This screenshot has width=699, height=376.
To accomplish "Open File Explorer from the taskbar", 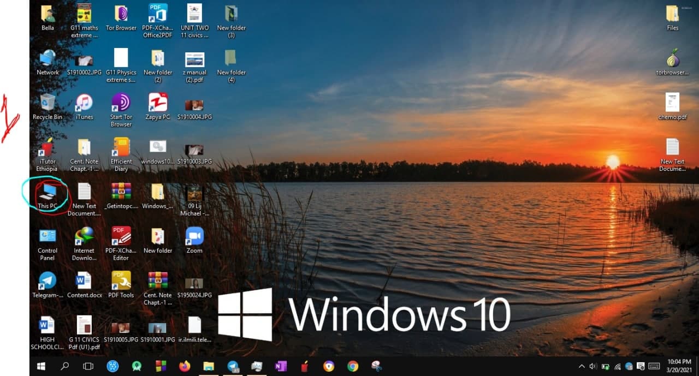I will [x=209, y=366].
